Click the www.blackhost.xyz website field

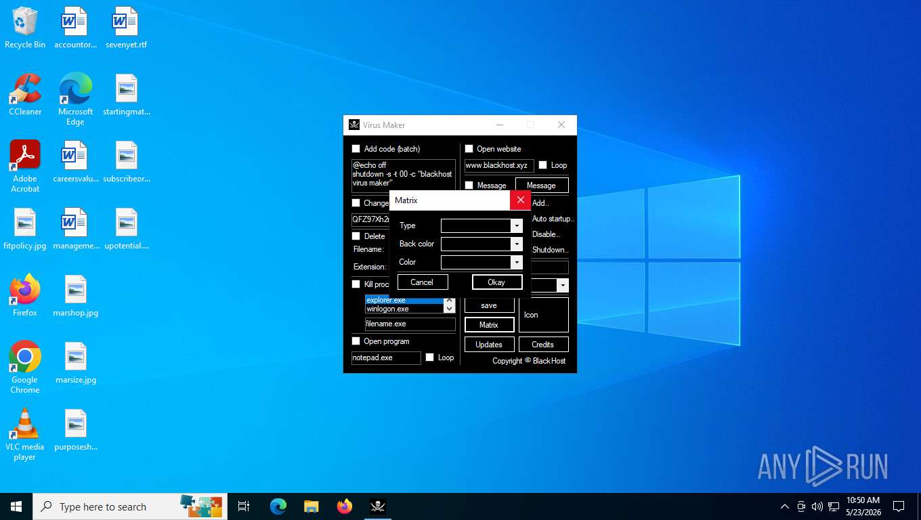click(x=499, y=165)
